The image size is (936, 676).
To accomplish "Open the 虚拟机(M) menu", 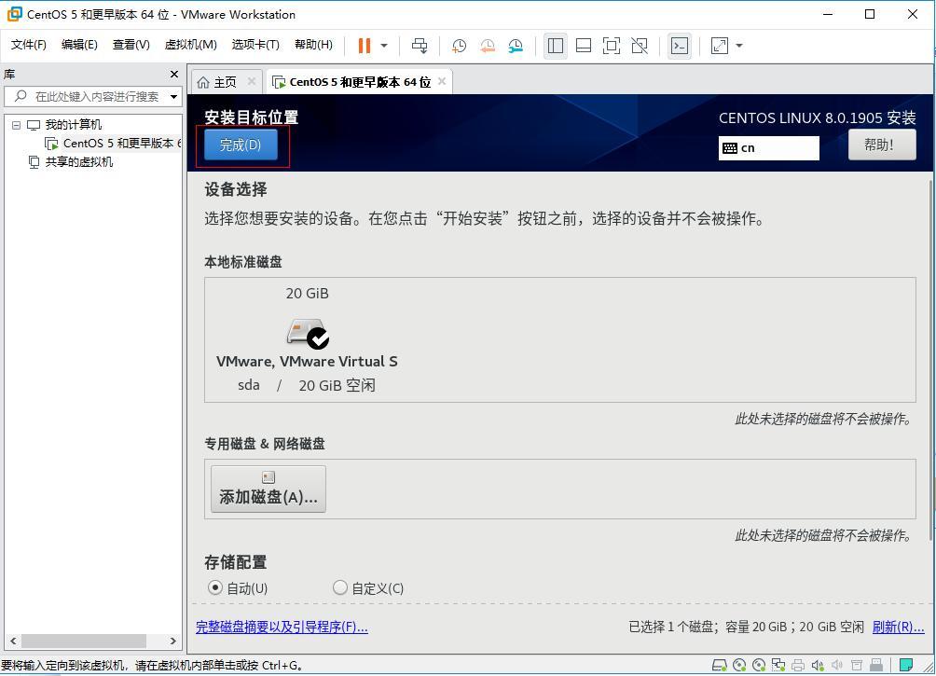I will 190,44.
